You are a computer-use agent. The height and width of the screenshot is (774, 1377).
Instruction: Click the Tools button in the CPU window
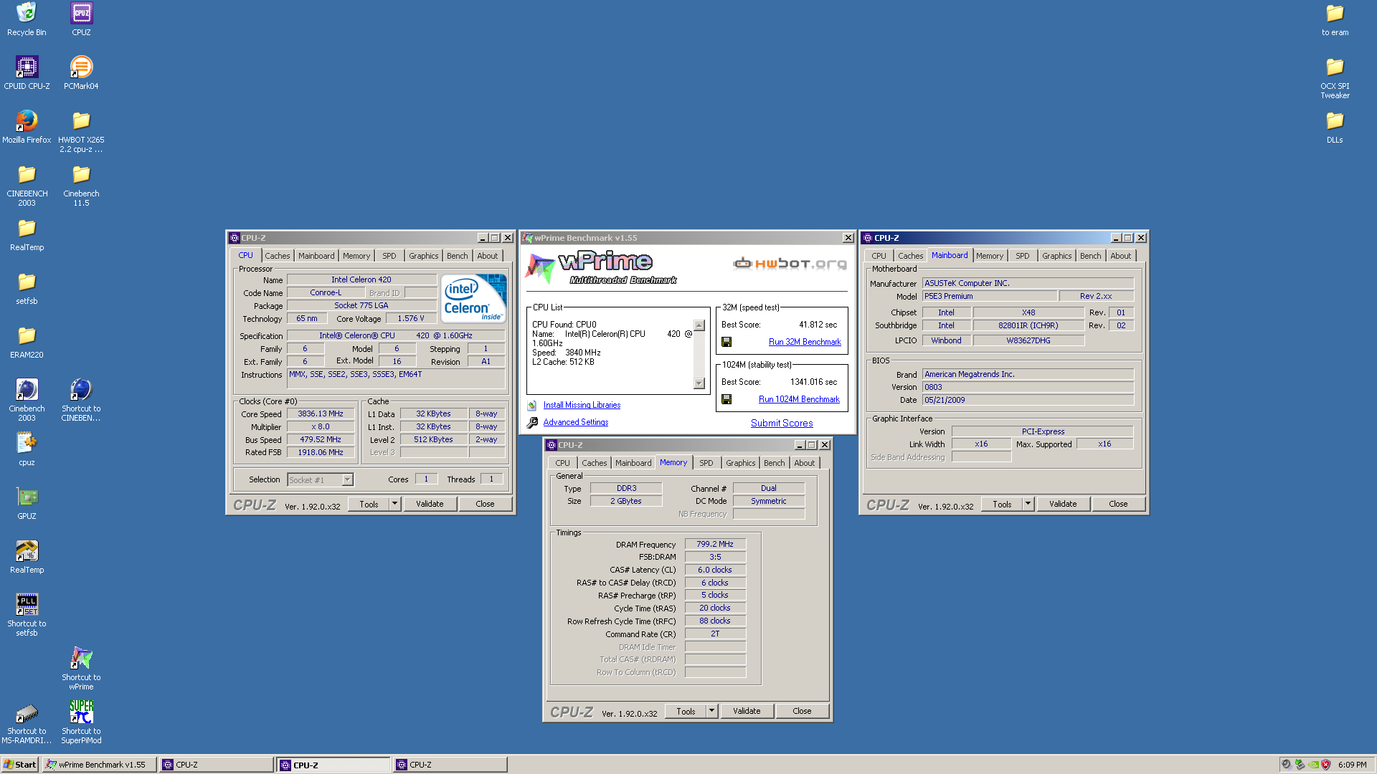tap(369, 504)
